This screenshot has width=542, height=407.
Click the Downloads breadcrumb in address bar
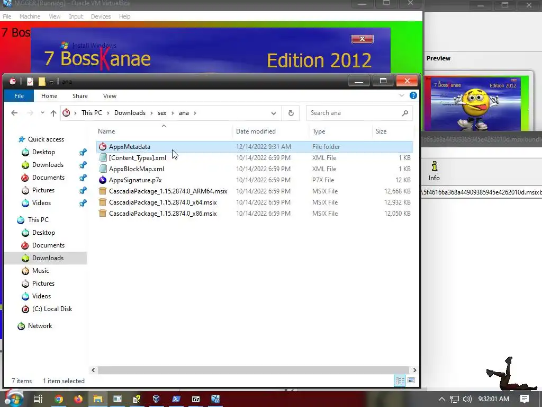click(x=130, y=113)
